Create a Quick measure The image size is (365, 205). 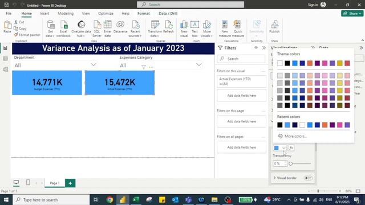click(238, 29)
